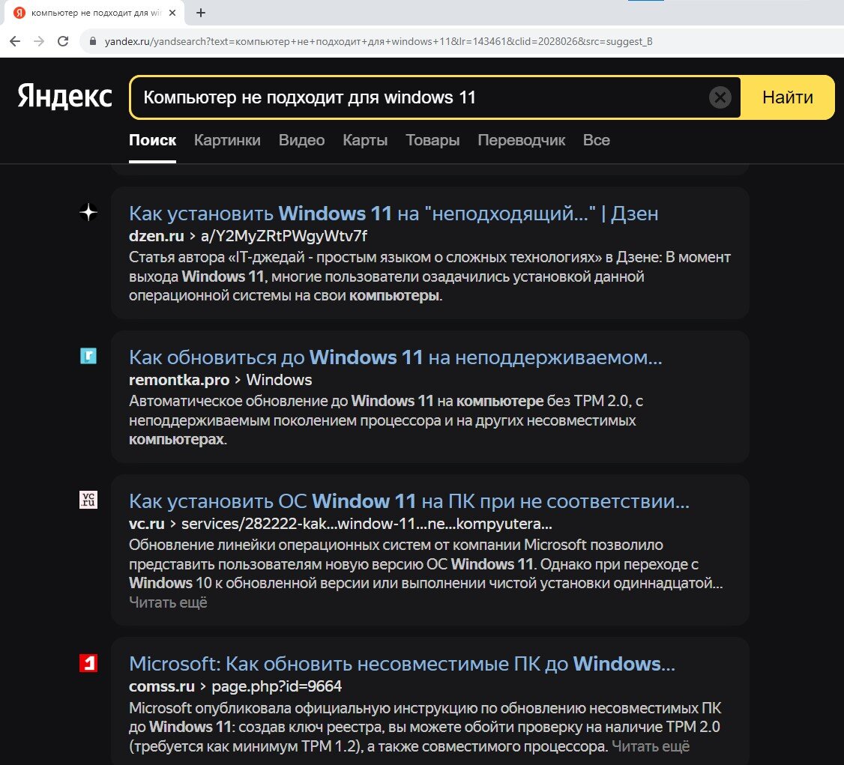The image size is (844, 765).
Task: Click the browser forward arrow
Action: [x=39, y=41]
